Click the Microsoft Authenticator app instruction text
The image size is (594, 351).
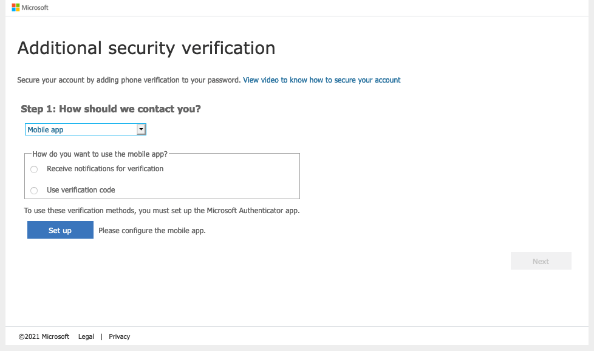[162, 211]
